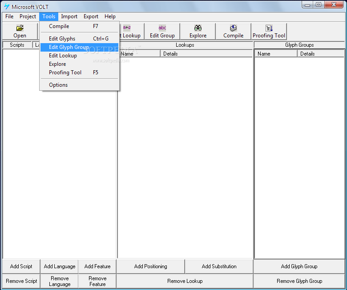Click the Open toolbar button
The image size is (347, 290).
coord(20,32)
